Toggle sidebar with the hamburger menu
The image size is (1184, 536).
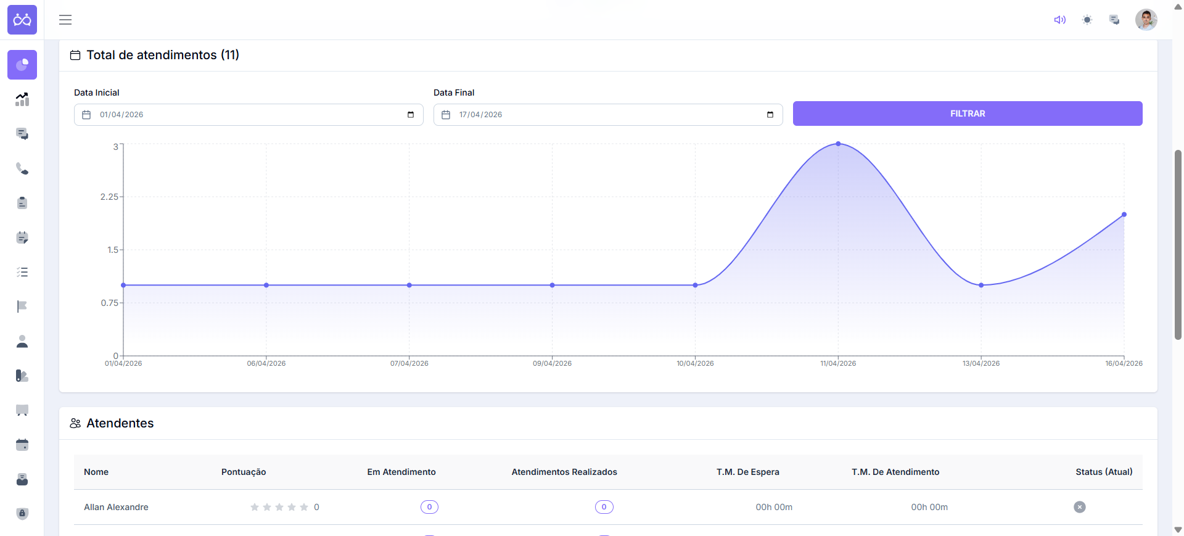[65, 20]
